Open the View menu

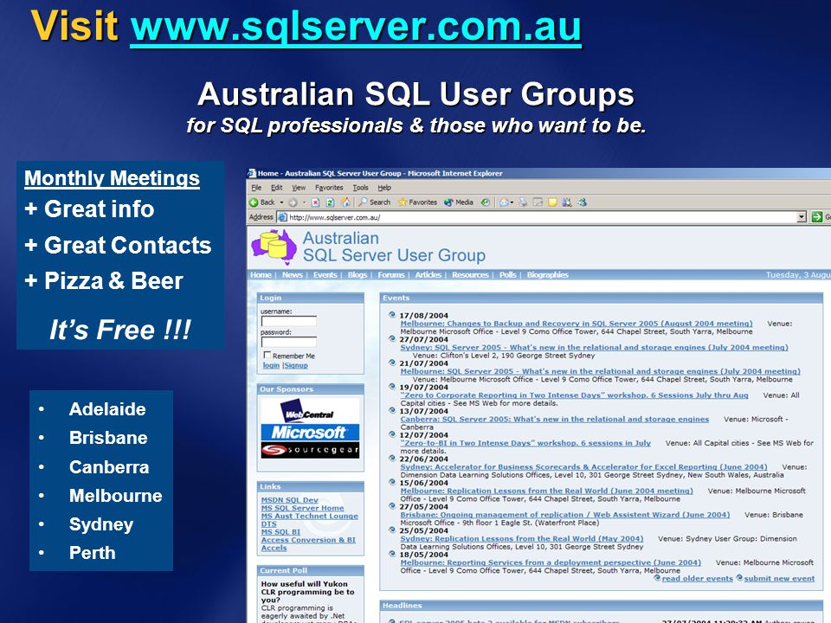[x=299, y=188]
